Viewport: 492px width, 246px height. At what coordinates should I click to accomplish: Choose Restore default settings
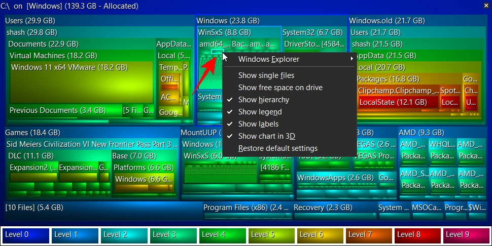pos(277,148)
